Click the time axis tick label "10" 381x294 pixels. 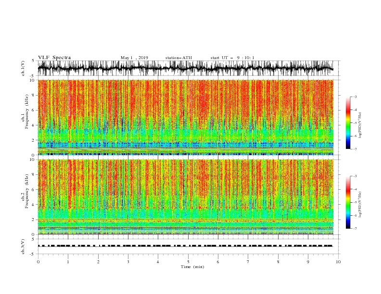(x=338, y=262)
